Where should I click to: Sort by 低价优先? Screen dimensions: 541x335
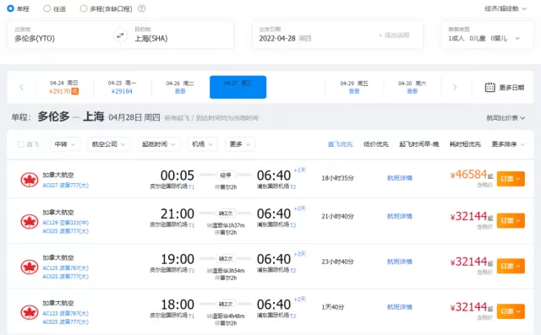375,144
